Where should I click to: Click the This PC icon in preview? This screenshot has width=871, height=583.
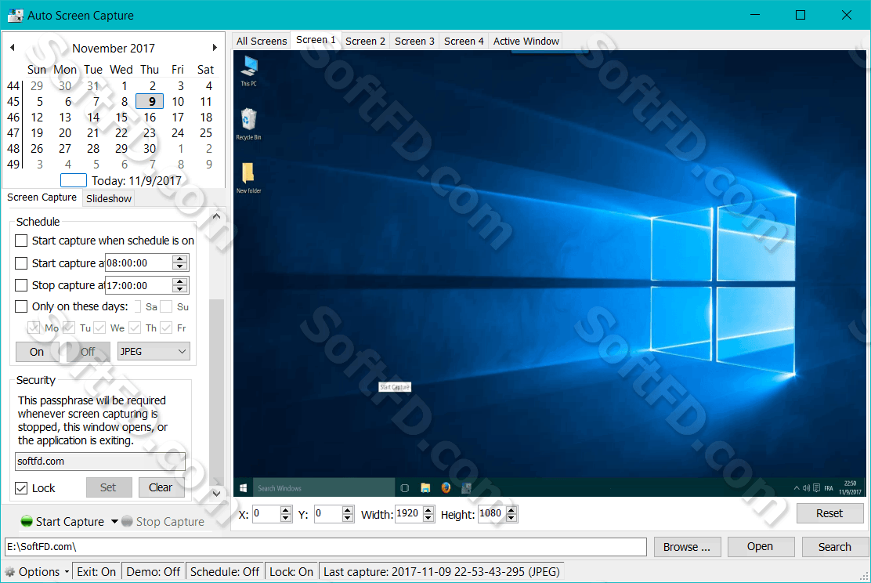(249, 71)
